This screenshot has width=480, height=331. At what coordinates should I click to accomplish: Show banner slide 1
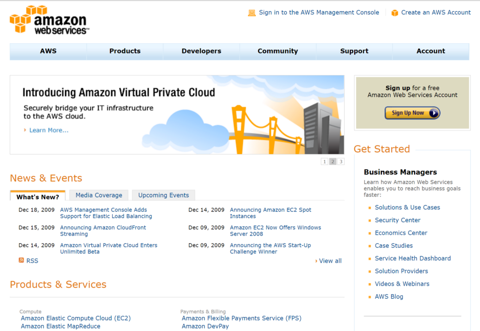click(x=324, y=162)
